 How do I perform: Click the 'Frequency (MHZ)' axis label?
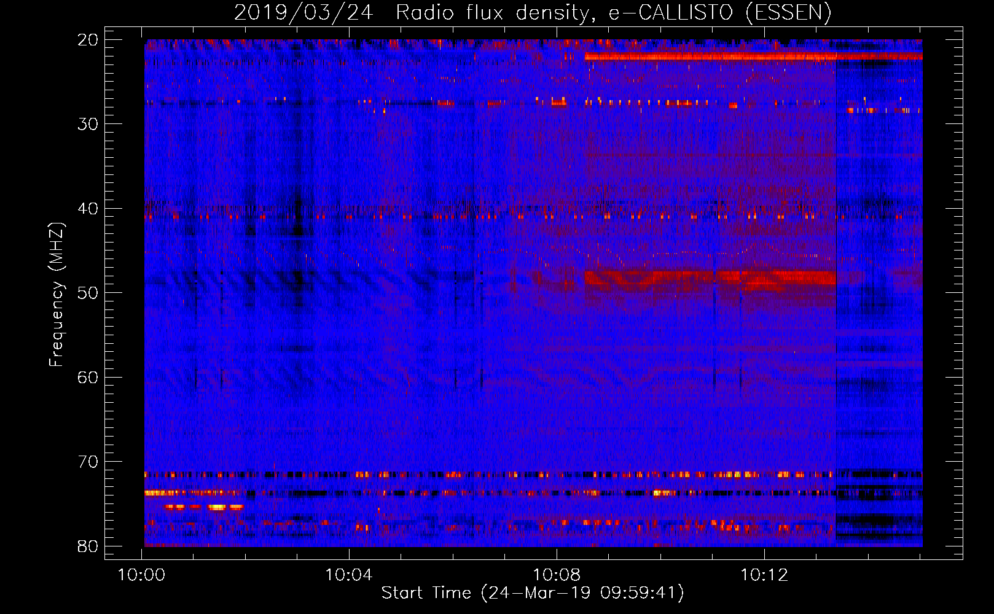coord(57,295)
